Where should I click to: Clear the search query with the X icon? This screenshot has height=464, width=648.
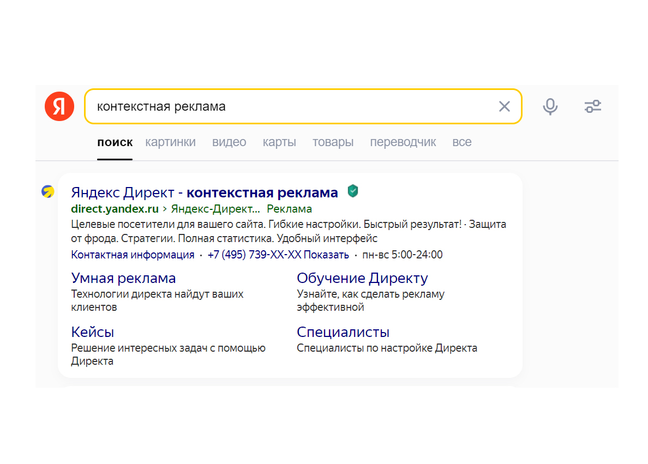click(505, 106)
